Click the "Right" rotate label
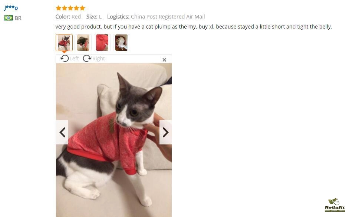The height and width of the screenshot is (217, 346). (98, 59)
